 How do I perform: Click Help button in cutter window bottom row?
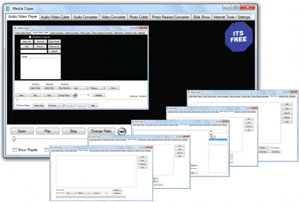93,105
